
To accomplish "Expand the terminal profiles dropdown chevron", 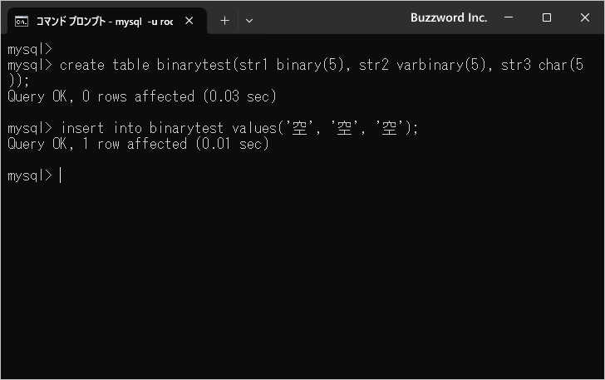I will click(x=249, y=21).
